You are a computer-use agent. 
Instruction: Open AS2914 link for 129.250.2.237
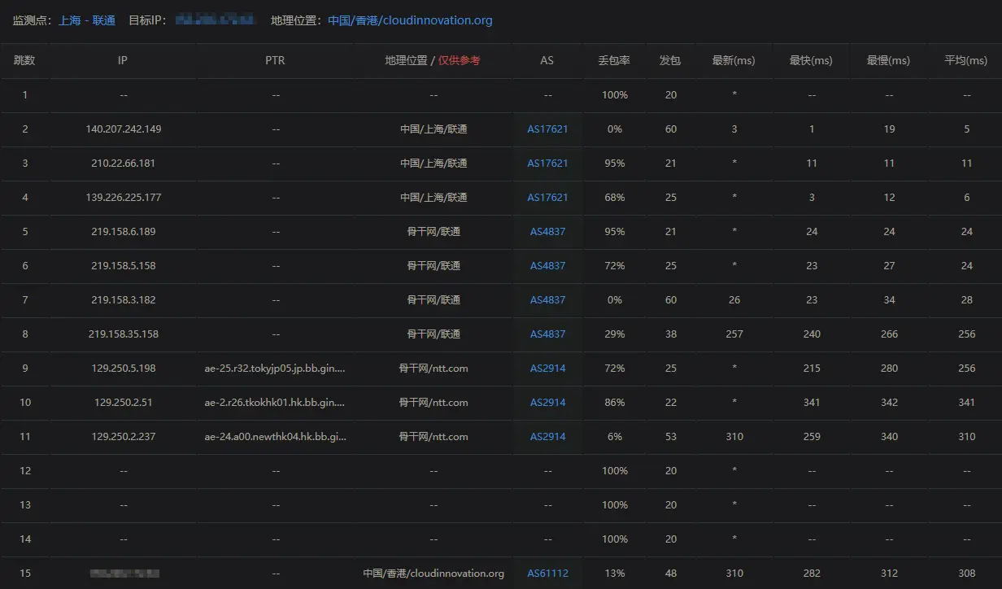click(x=547, y=437)
